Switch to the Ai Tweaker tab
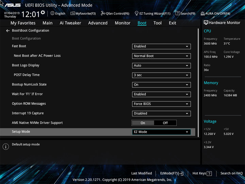 pos(70,23)
